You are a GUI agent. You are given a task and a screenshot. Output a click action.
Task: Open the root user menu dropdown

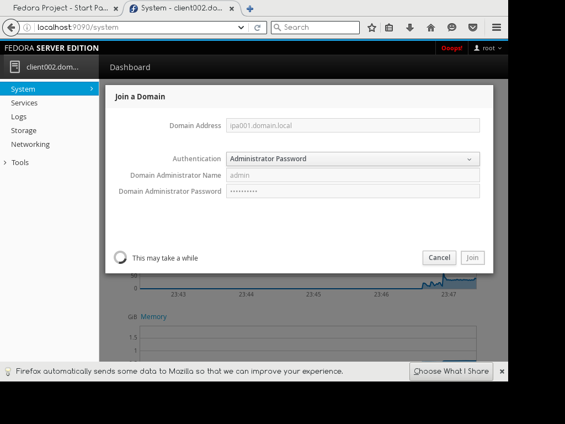(488, 48)
